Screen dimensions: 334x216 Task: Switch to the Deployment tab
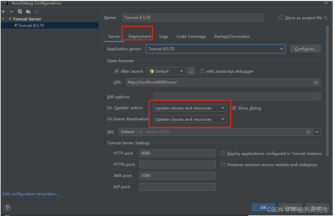click(x=140, y=36)
